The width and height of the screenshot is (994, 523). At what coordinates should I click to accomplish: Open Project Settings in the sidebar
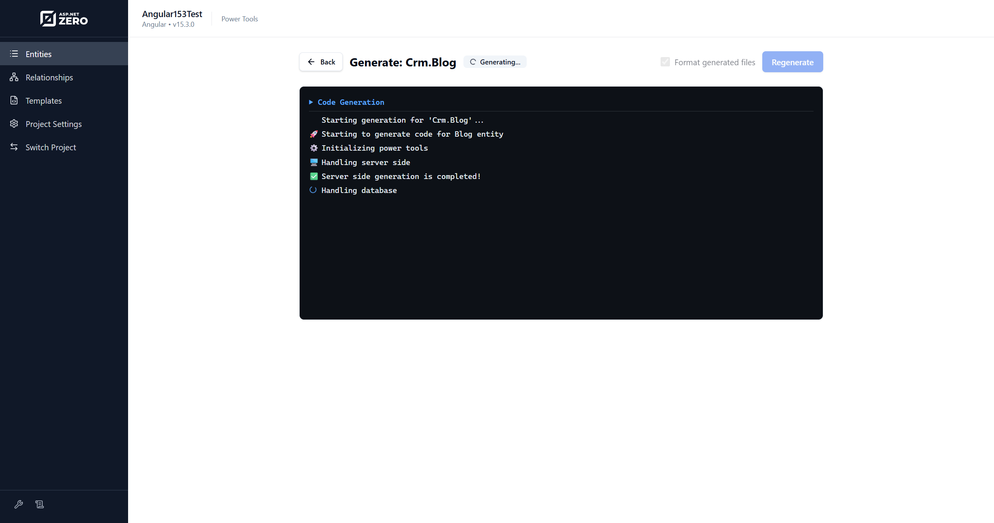tap(64, 124)
